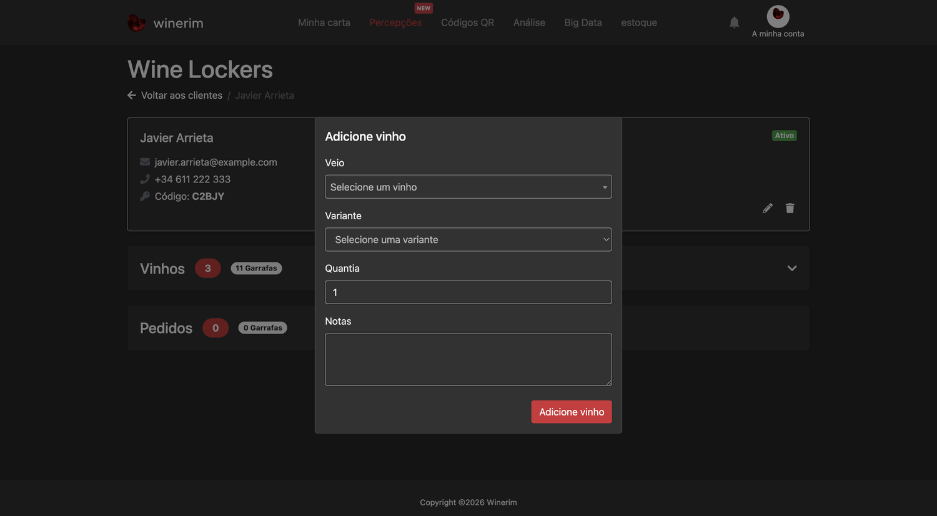Open the notifications bell
Screen dimensions: 937x516
(734, 22)
